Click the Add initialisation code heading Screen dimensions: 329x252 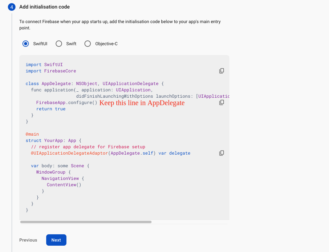[x=44, y=7]
